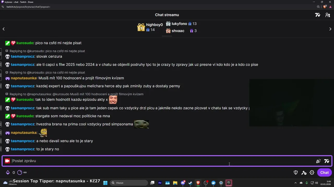This screenshot has height=187, width=334.
Task: Open Bits diamond icon below chat input
Action: [8, 172]
